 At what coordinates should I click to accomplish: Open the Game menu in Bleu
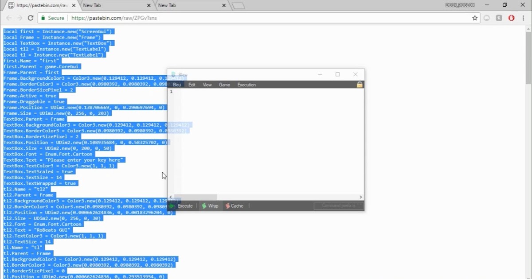[224, 85]
